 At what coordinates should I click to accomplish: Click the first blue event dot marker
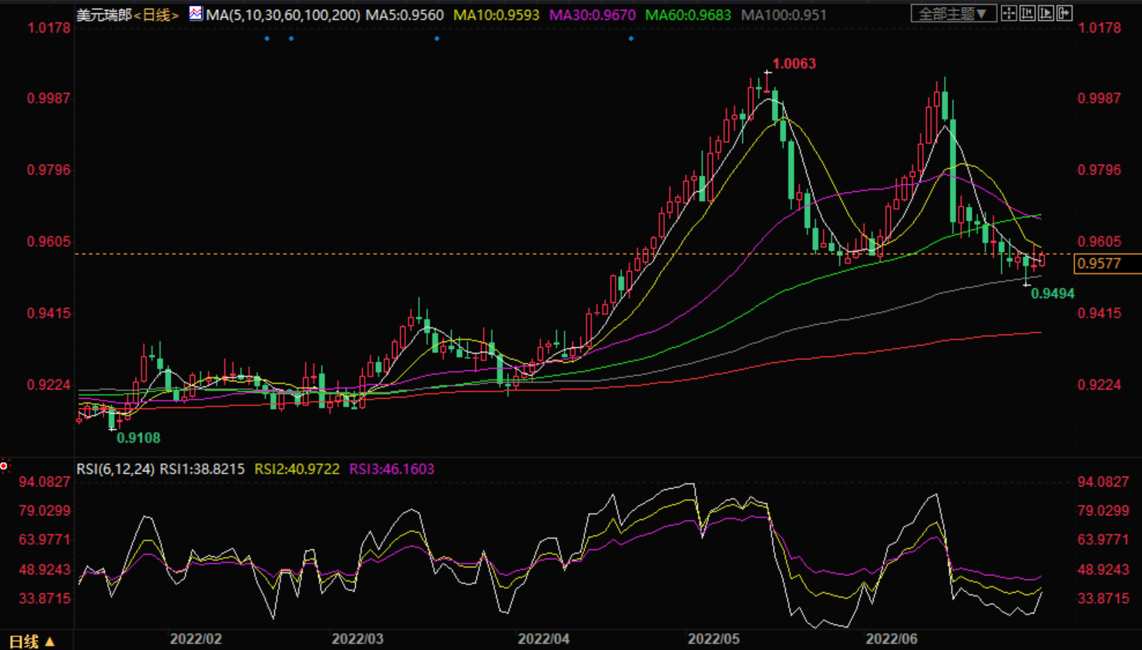click(x=267, y=39)
